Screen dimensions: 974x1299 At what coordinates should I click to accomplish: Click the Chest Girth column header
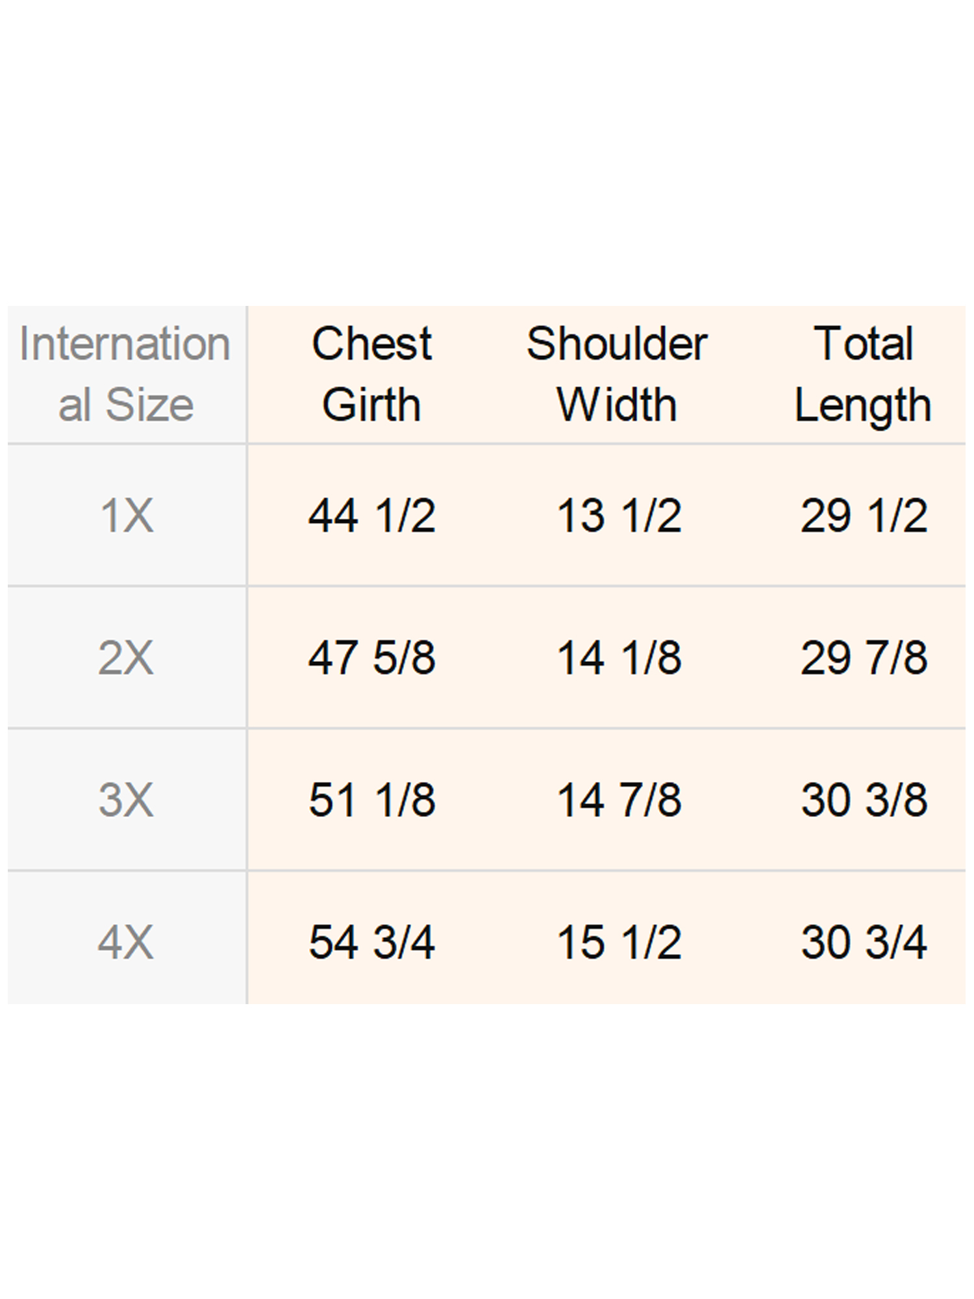click(x=371, y=373)
